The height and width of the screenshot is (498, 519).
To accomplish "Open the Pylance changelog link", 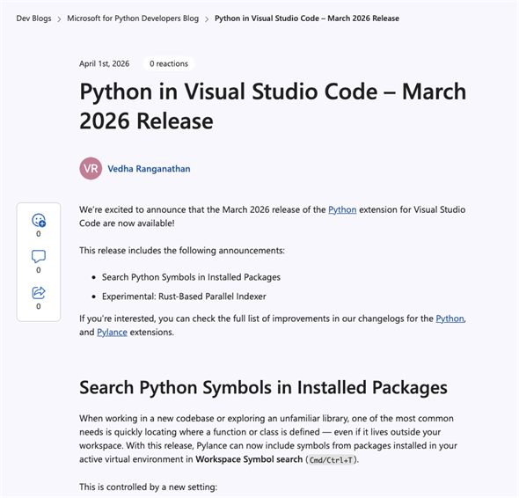I will [112, 332].
